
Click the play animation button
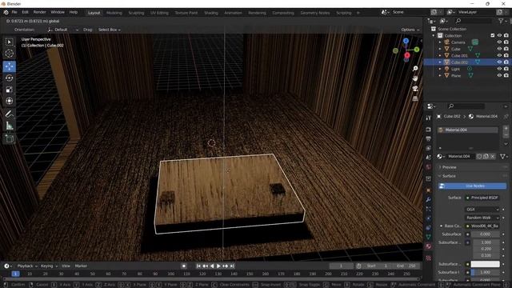pos(218,266)
